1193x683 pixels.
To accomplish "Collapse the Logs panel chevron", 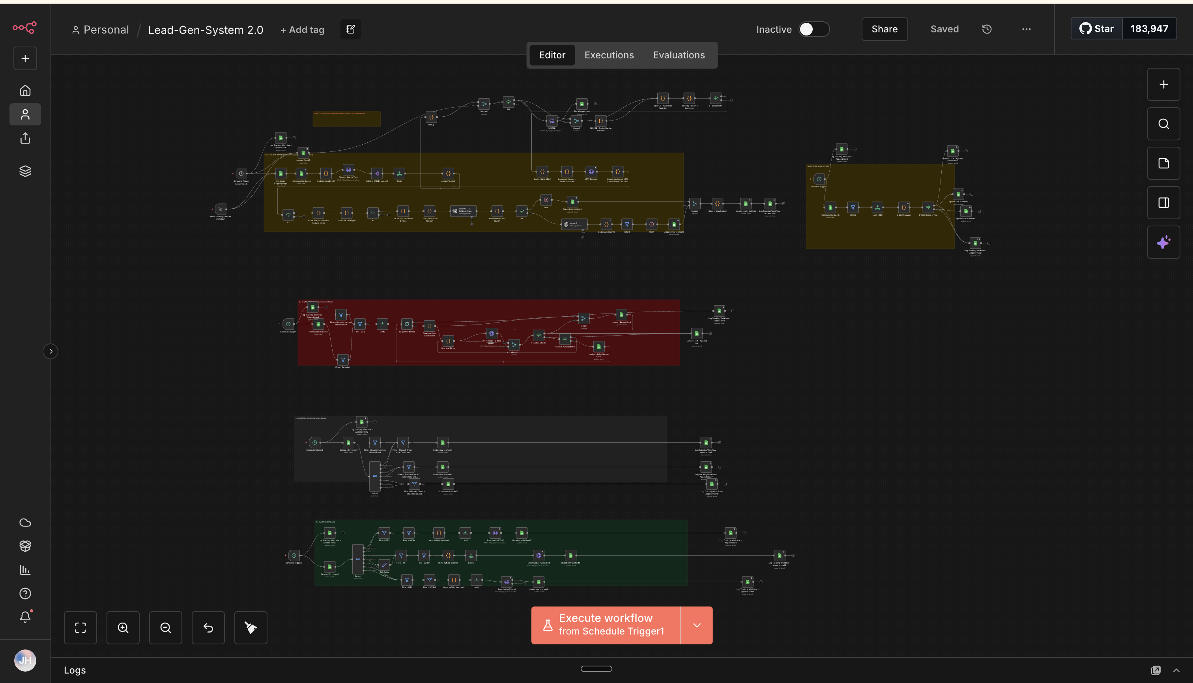I will [x=1176, y=670].
